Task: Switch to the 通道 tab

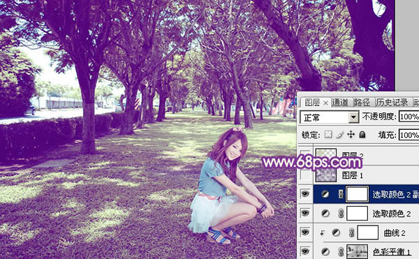Action: (340, 102)
